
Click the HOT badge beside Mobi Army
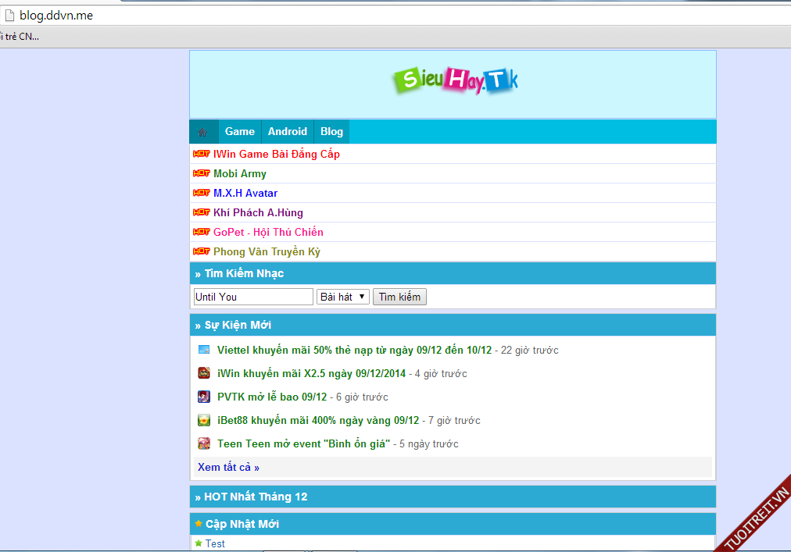click(x=202, y=173)
